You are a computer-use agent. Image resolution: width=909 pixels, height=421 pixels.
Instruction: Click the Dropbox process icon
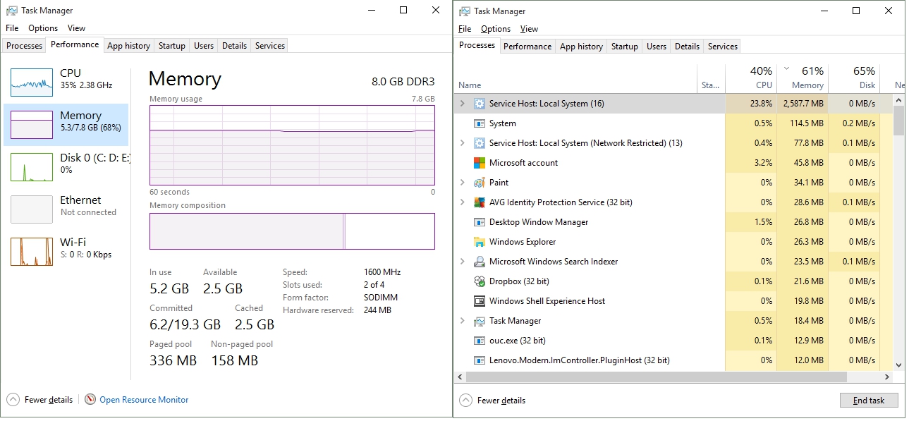pos(479,281)
